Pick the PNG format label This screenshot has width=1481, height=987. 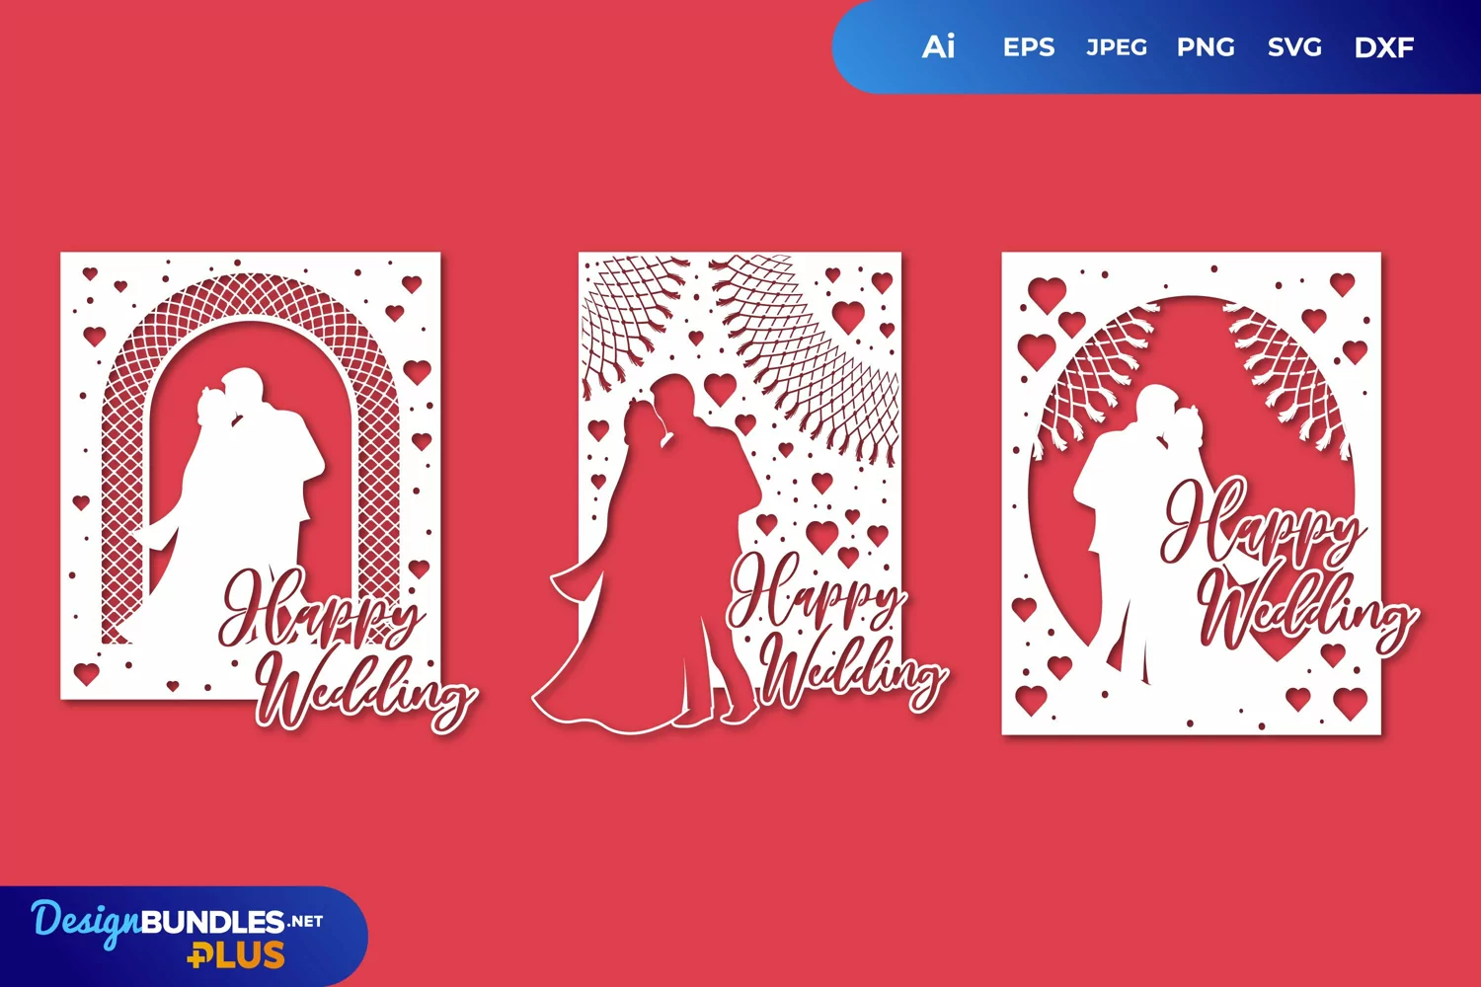[x=1206, y=47]
